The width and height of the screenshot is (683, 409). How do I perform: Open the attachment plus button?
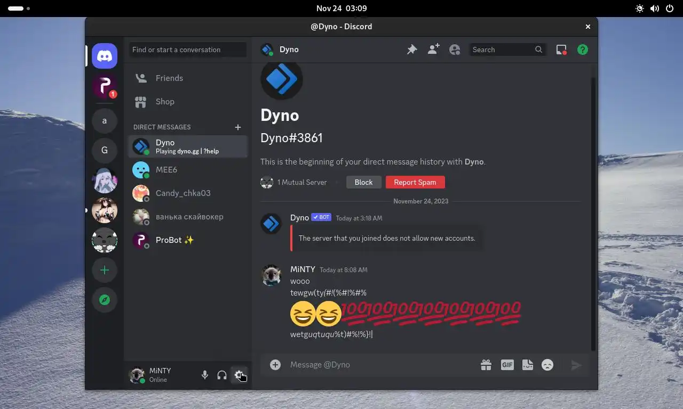coord(275,365)
